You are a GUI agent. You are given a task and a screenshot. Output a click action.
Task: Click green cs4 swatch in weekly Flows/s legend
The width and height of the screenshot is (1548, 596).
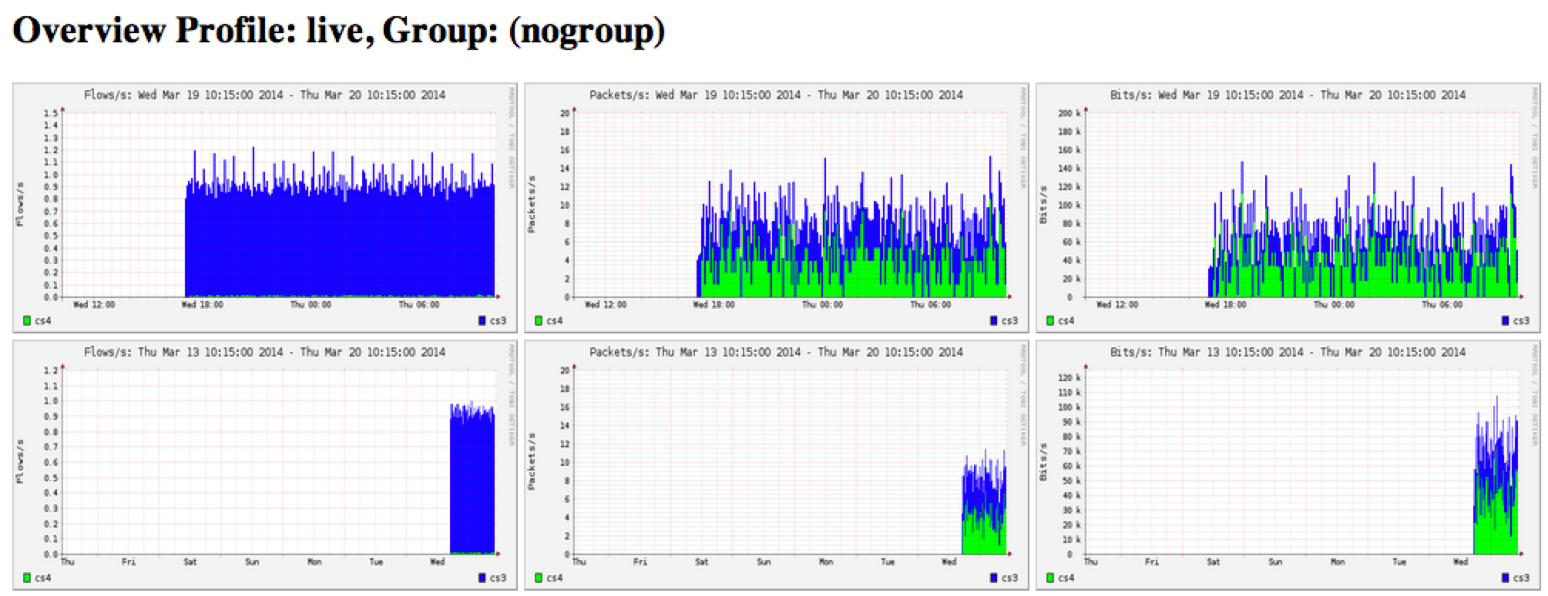(27, 578)
